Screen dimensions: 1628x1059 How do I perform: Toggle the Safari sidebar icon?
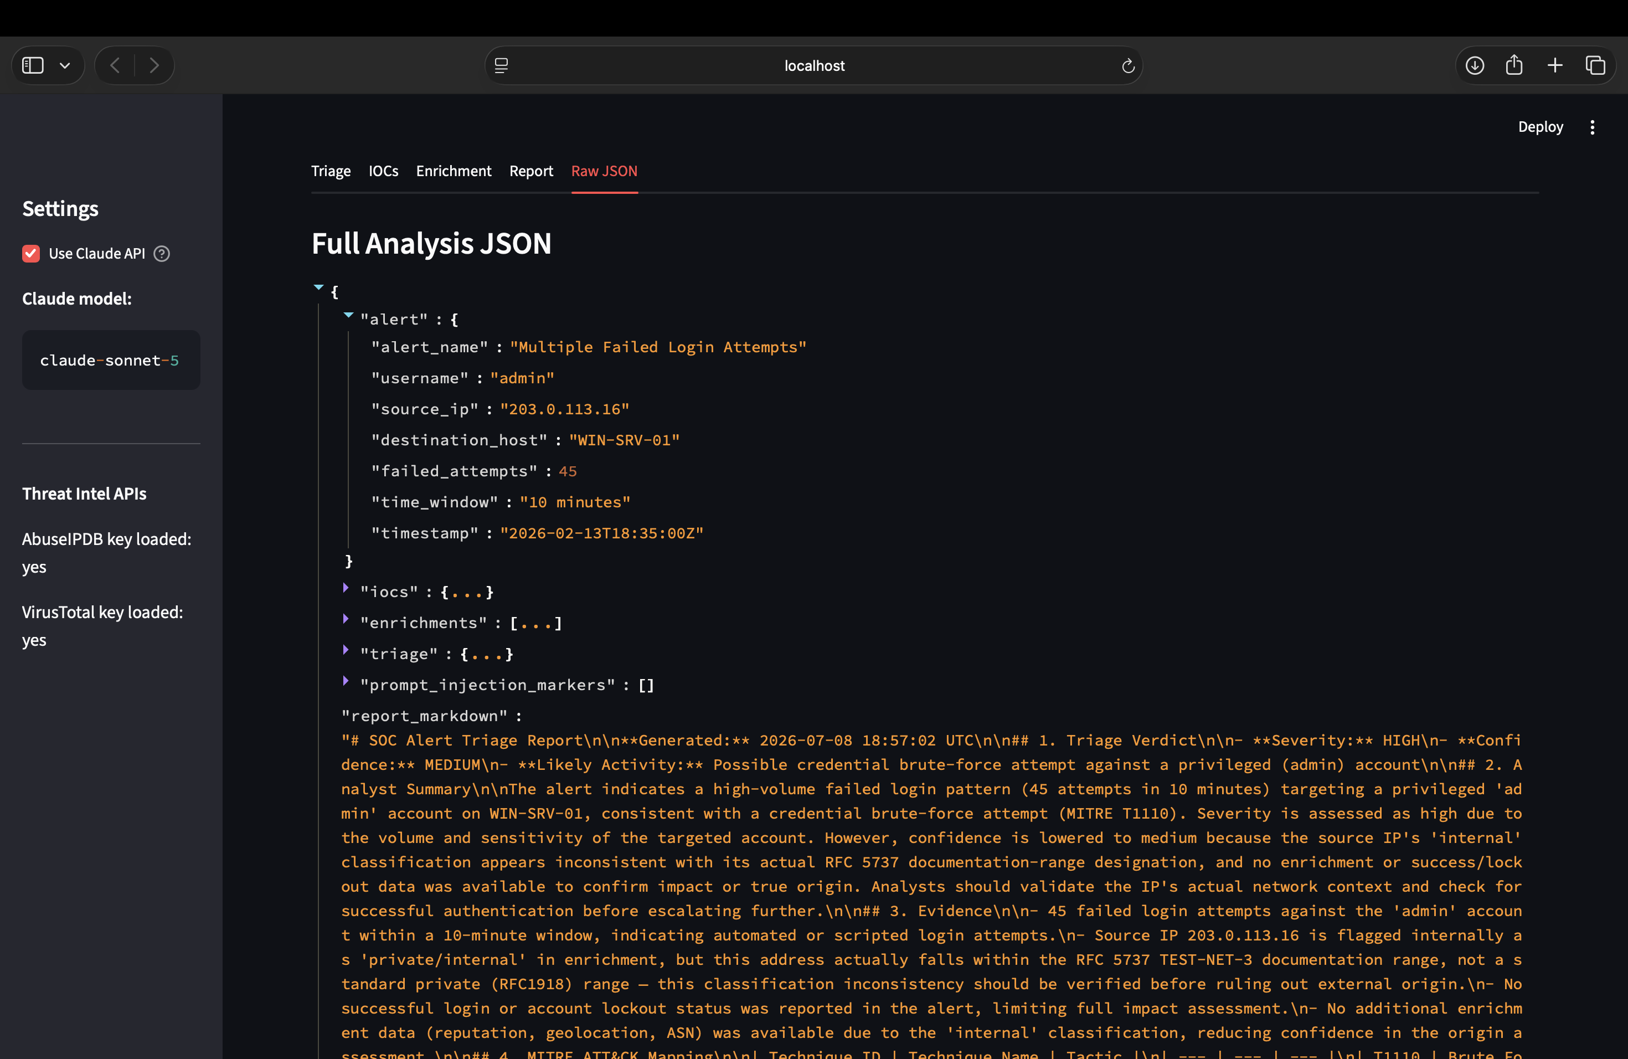click(33, 66)
